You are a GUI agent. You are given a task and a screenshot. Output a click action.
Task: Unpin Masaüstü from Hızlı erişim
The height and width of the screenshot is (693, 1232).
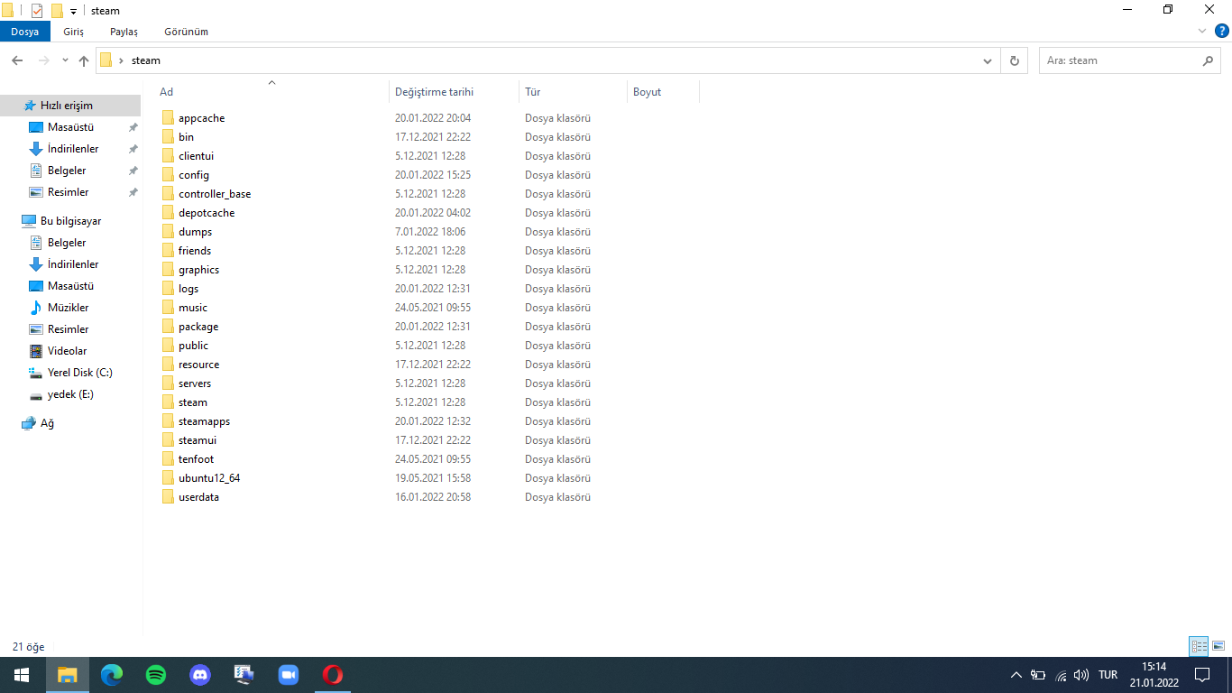tap(133, 127)
